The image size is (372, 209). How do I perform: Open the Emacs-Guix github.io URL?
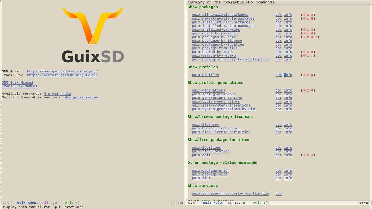click(62, 75)
